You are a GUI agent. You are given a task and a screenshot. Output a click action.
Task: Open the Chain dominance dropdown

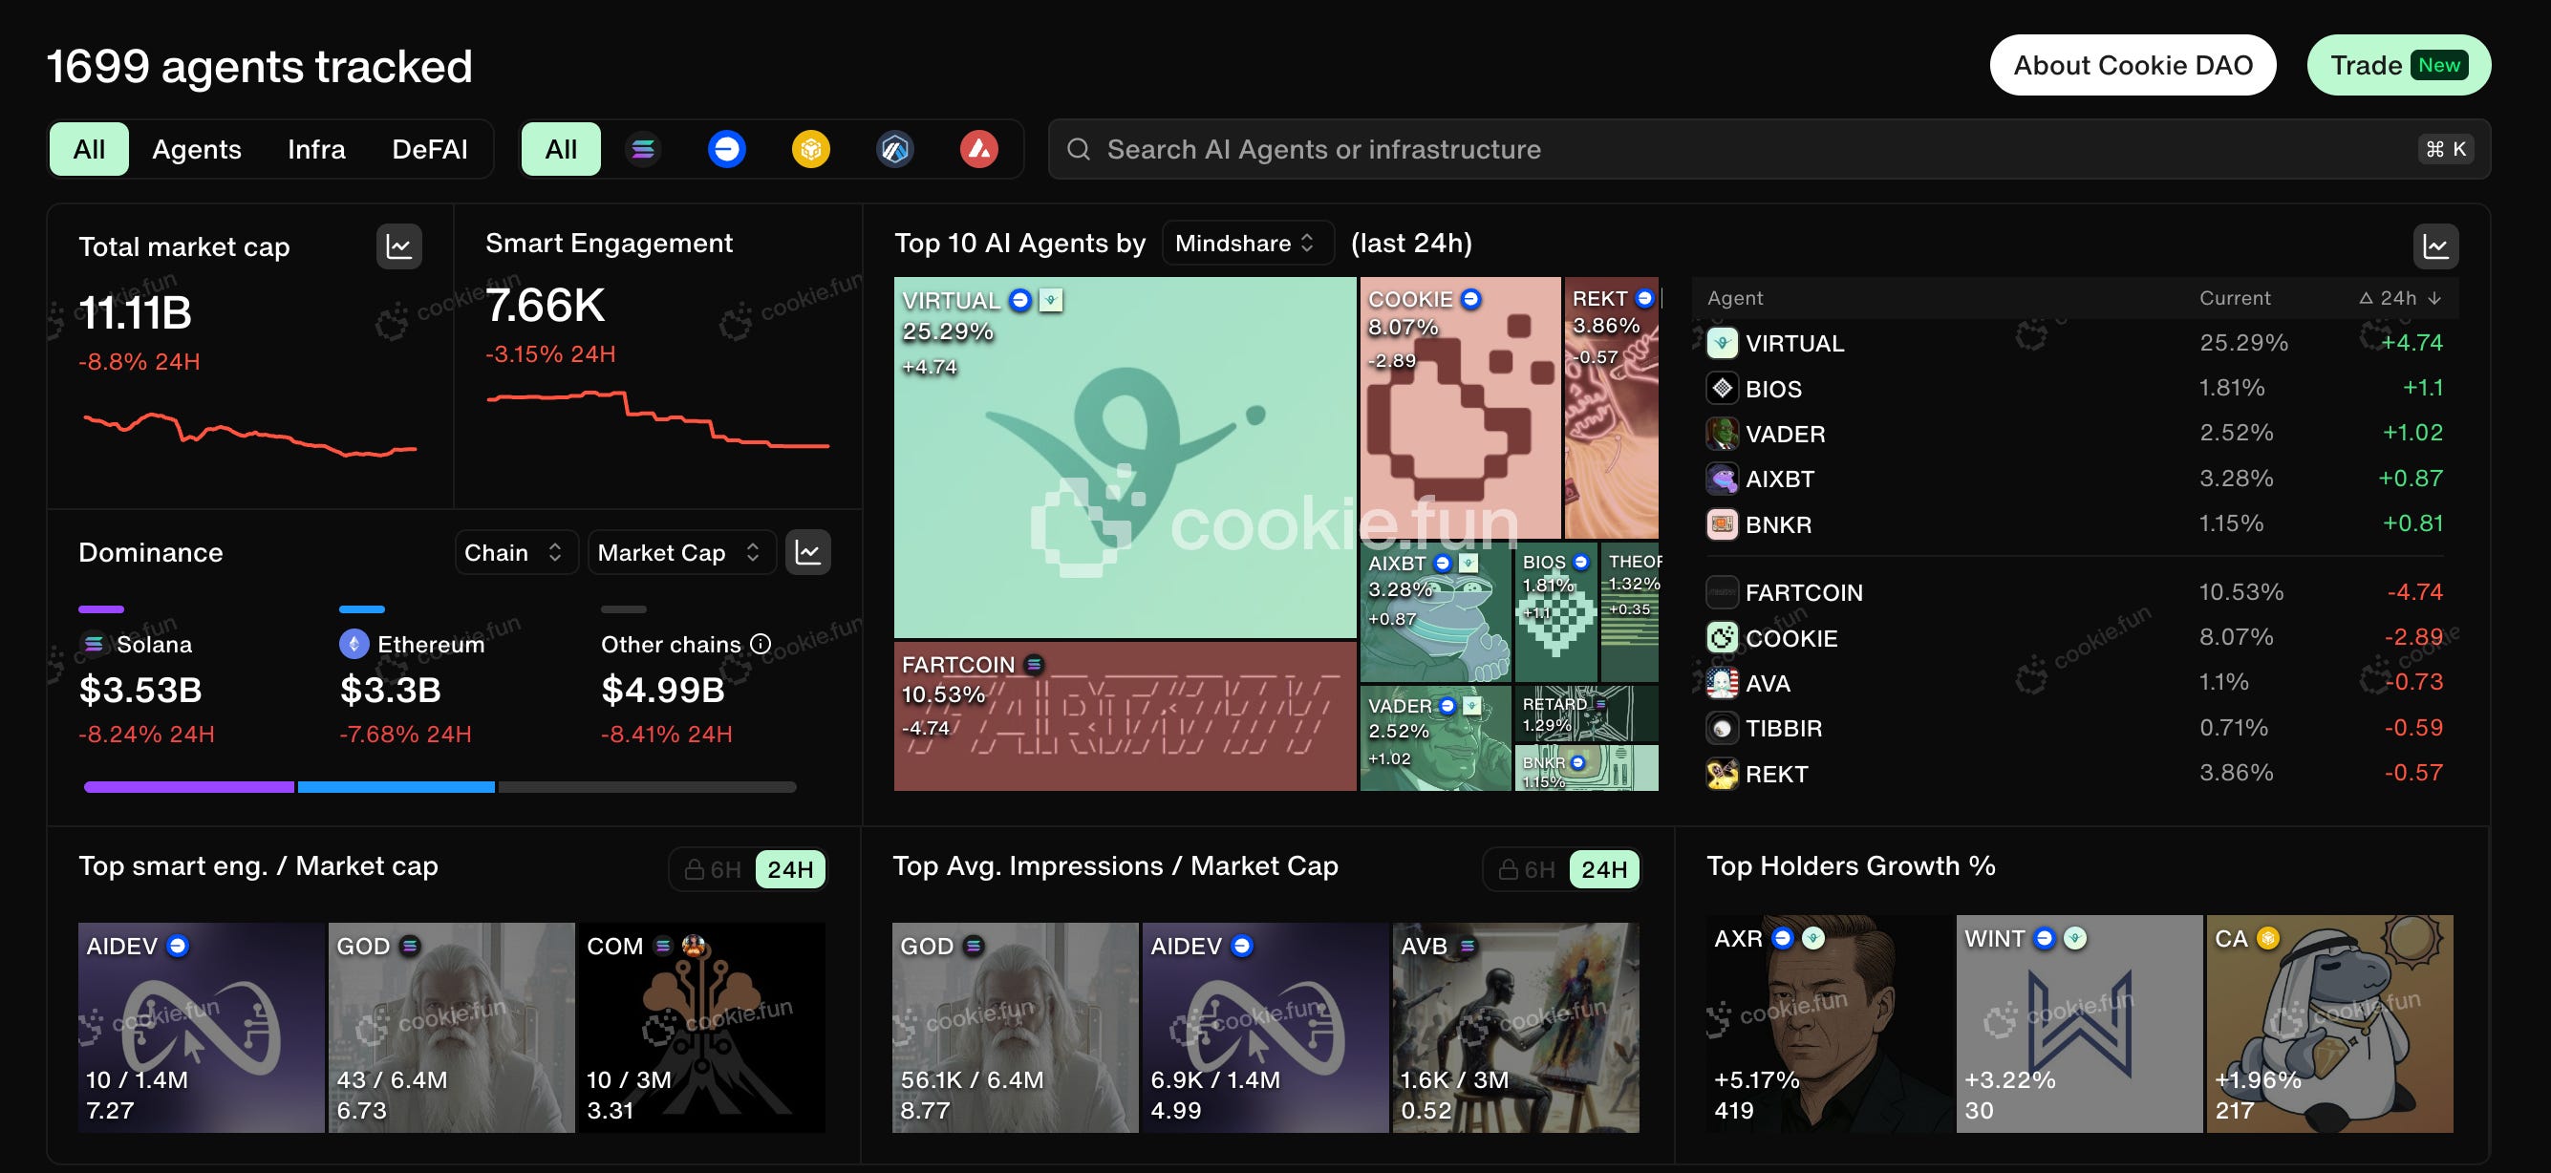point(514,552)
